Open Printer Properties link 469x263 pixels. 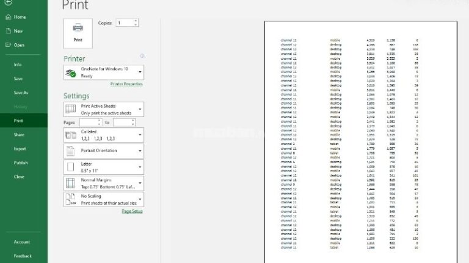click(x=126, y=84)
